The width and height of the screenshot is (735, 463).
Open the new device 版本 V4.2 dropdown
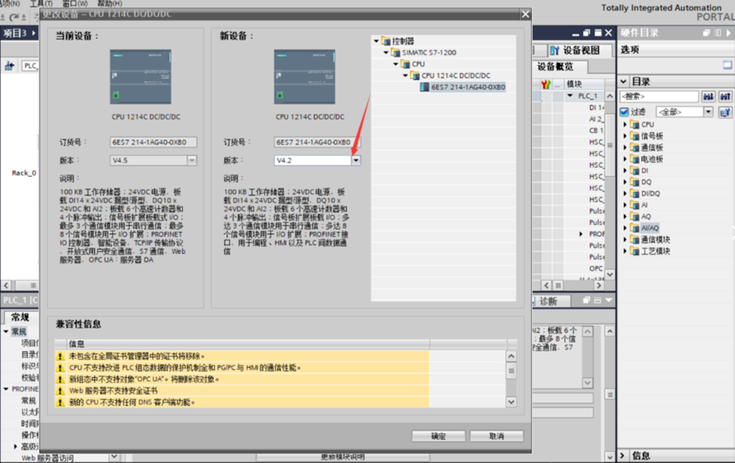tap(356, 160)
